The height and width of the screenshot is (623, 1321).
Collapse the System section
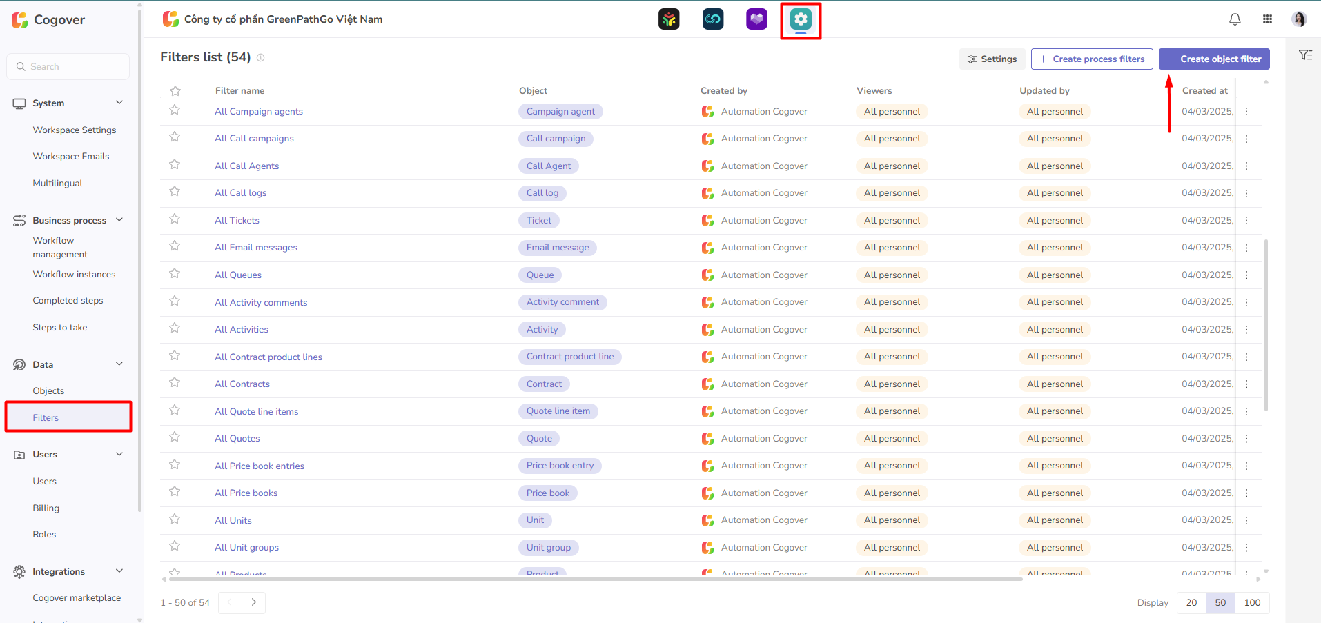tap(119, 103)
